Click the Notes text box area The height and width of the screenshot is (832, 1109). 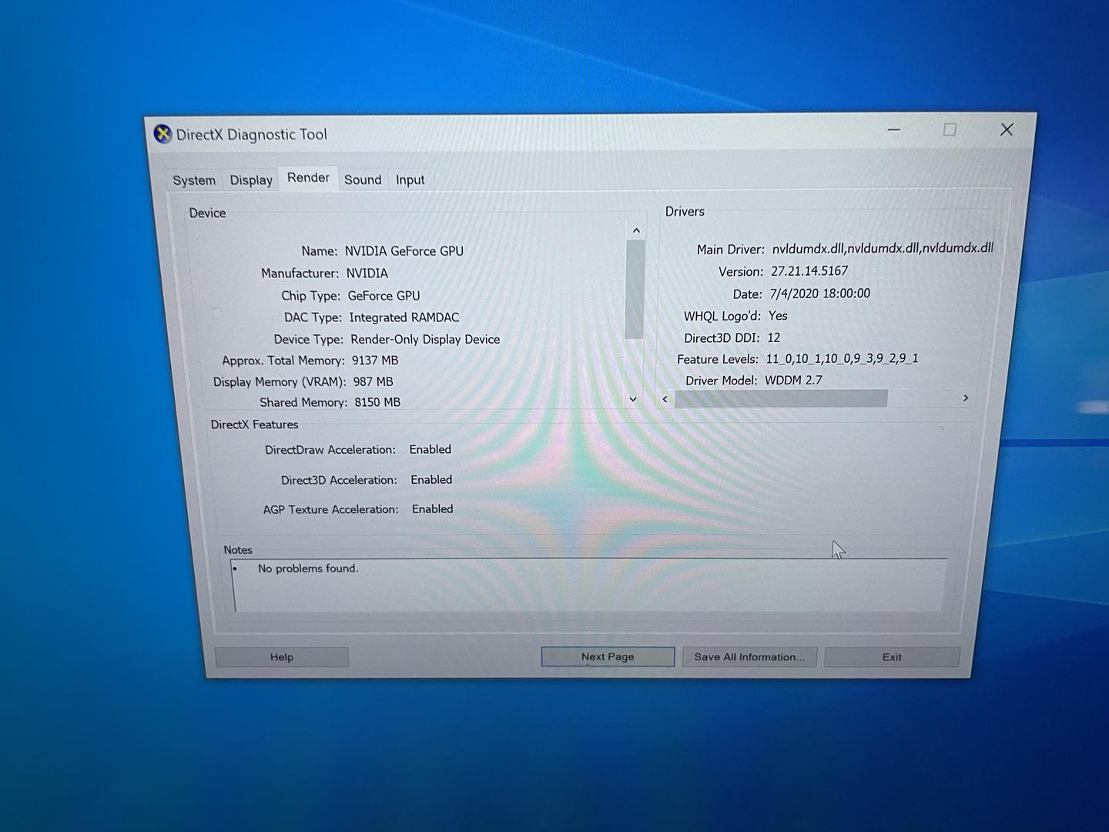click(589, 585)
